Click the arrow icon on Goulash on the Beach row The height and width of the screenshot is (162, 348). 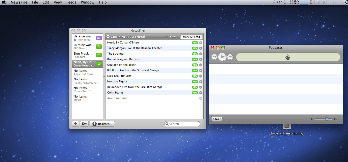pyautogui.click(x=201, y=65)
